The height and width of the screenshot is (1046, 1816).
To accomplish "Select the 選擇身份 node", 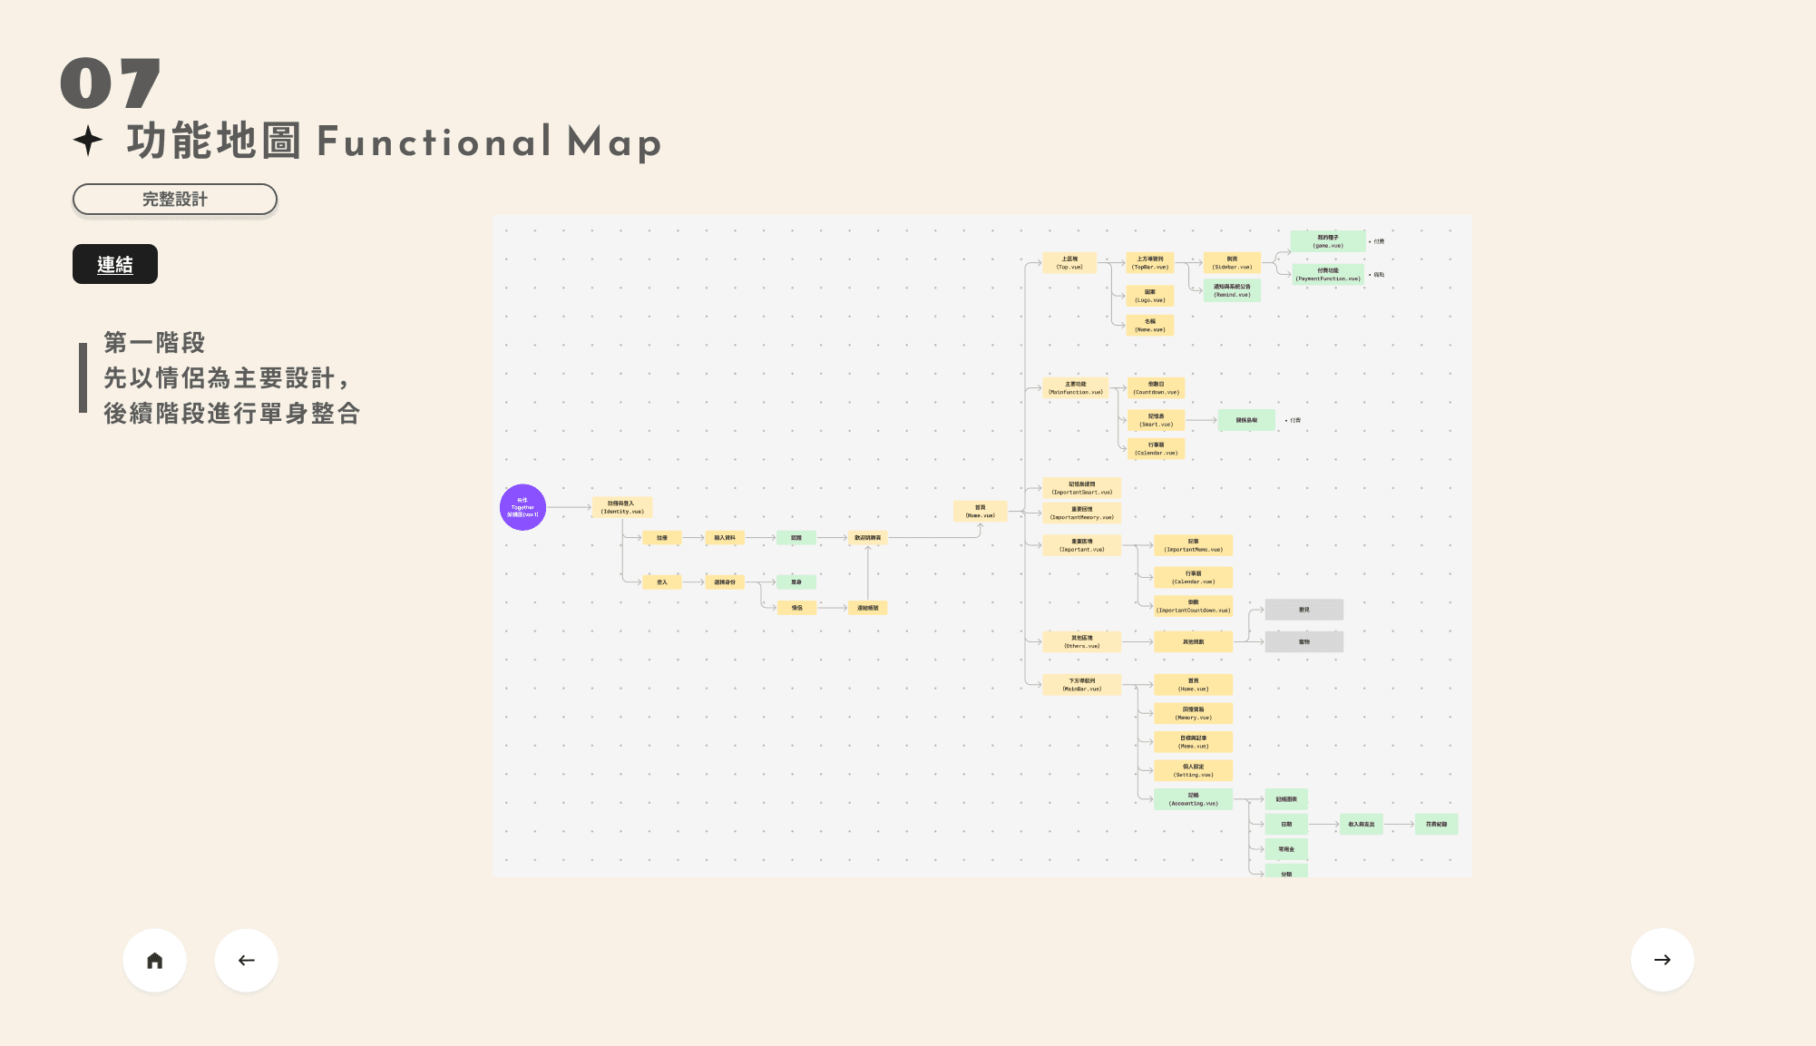I will (725, 582).
